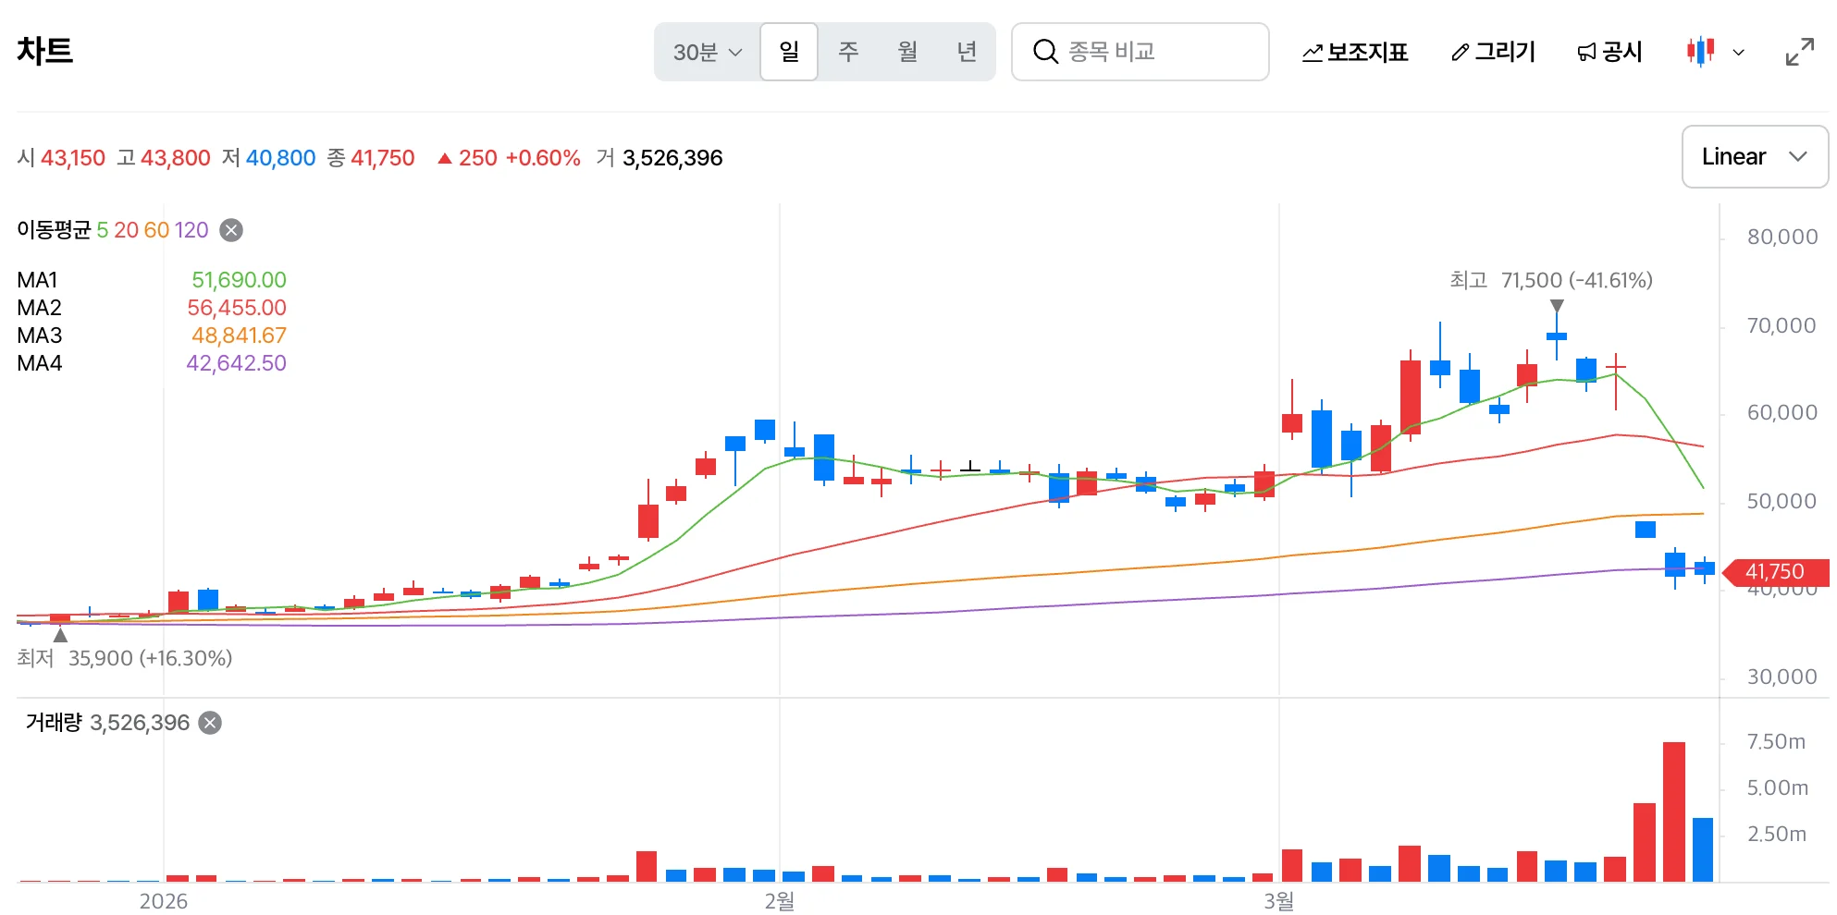
Task: Click the 최저 35,900 low marker
Action: click(125, 658)
